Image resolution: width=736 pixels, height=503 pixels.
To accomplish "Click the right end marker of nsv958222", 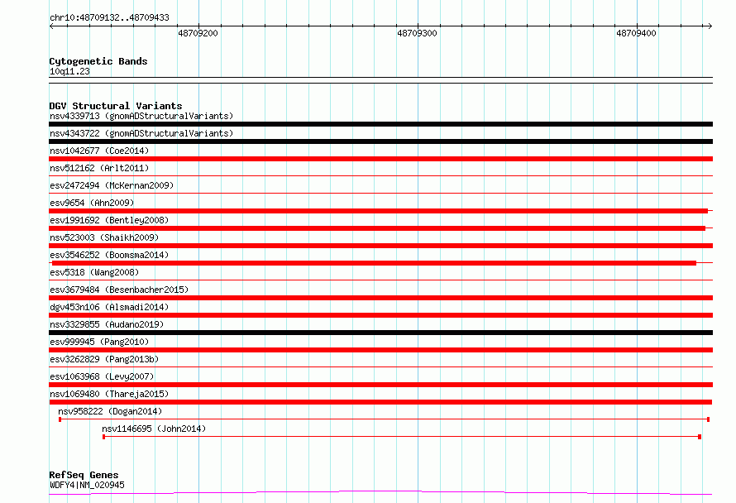I will (x=708, y=419).
